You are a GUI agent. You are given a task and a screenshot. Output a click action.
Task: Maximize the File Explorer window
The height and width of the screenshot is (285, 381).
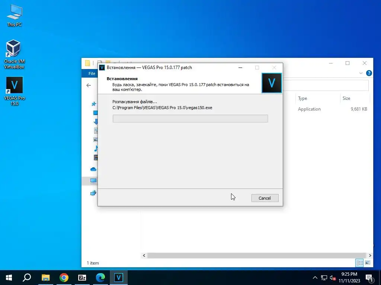[348, 63]
